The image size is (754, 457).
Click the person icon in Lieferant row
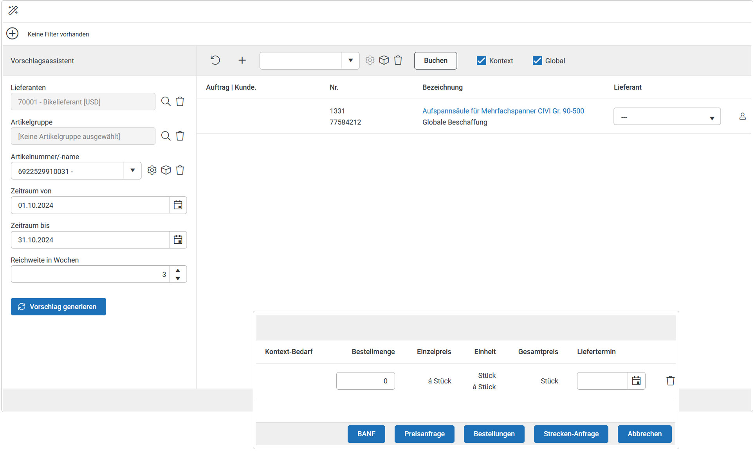click(x=742, y=117)
